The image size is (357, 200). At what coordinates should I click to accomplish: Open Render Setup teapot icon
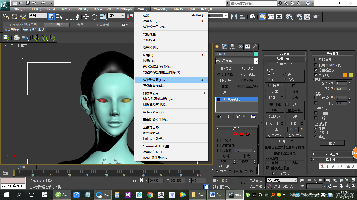(x=298, y=17)
